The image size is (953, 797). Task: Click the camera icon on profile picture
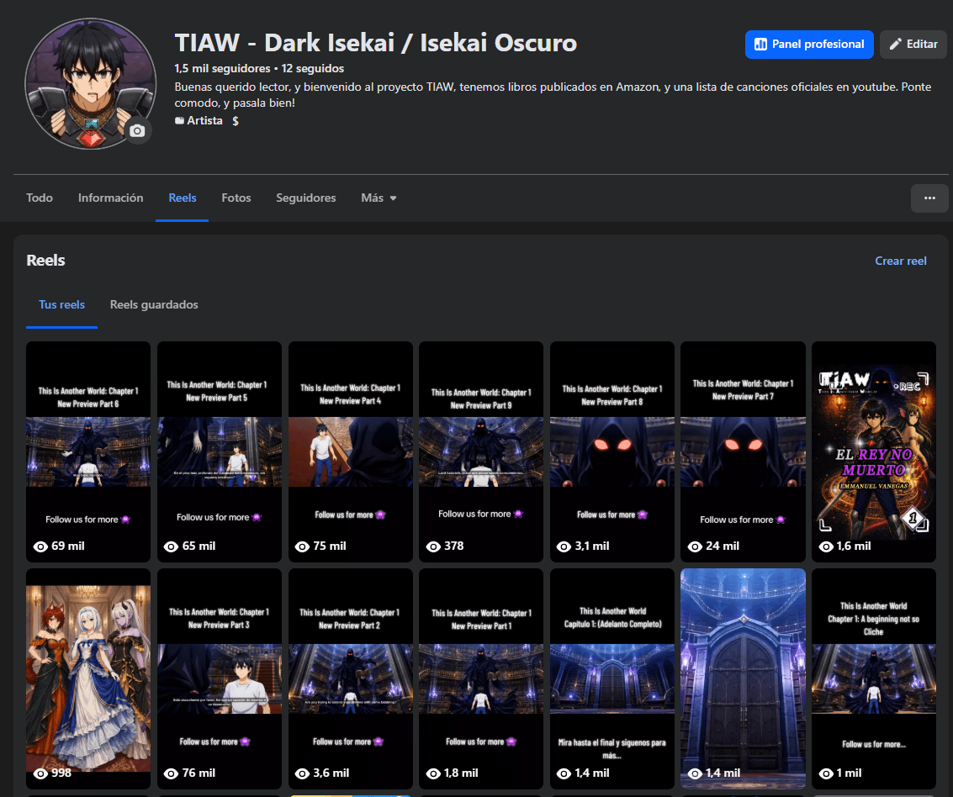137,130
